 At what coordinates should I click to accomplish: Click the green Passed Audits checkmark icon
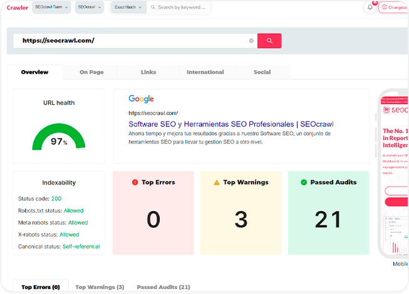[304, 183]
